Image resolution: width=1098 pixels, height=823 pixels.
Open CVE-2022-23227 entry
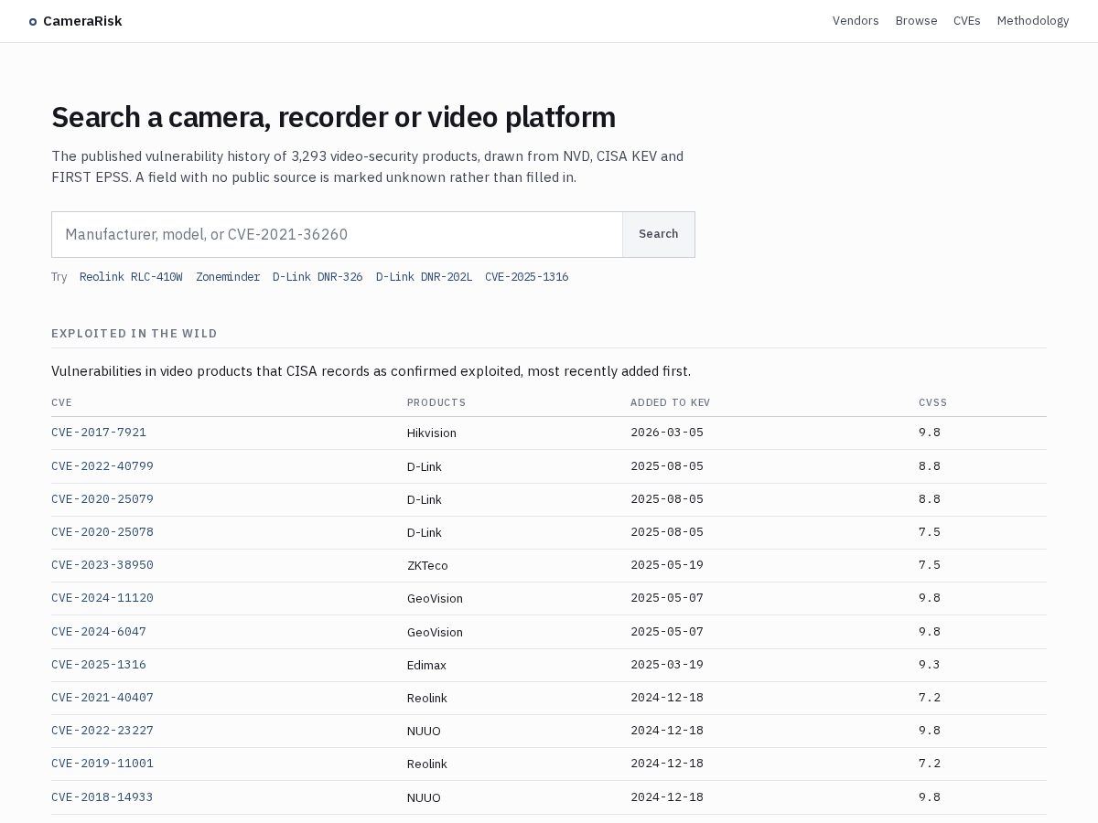click(102, 731)
